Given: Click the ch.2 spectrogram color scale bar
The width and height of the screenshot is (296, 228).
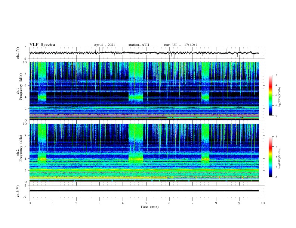Looking at the screenshot, I should pyautogui.click(x=271, y=157).
